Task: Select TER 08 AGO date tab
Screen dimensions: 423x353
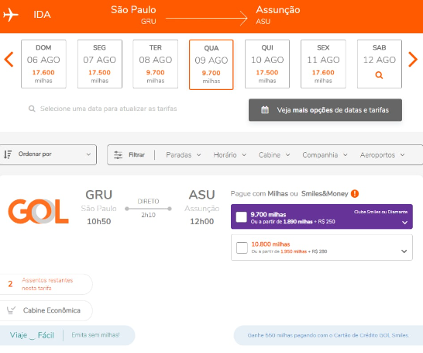Action: (156, 64)
